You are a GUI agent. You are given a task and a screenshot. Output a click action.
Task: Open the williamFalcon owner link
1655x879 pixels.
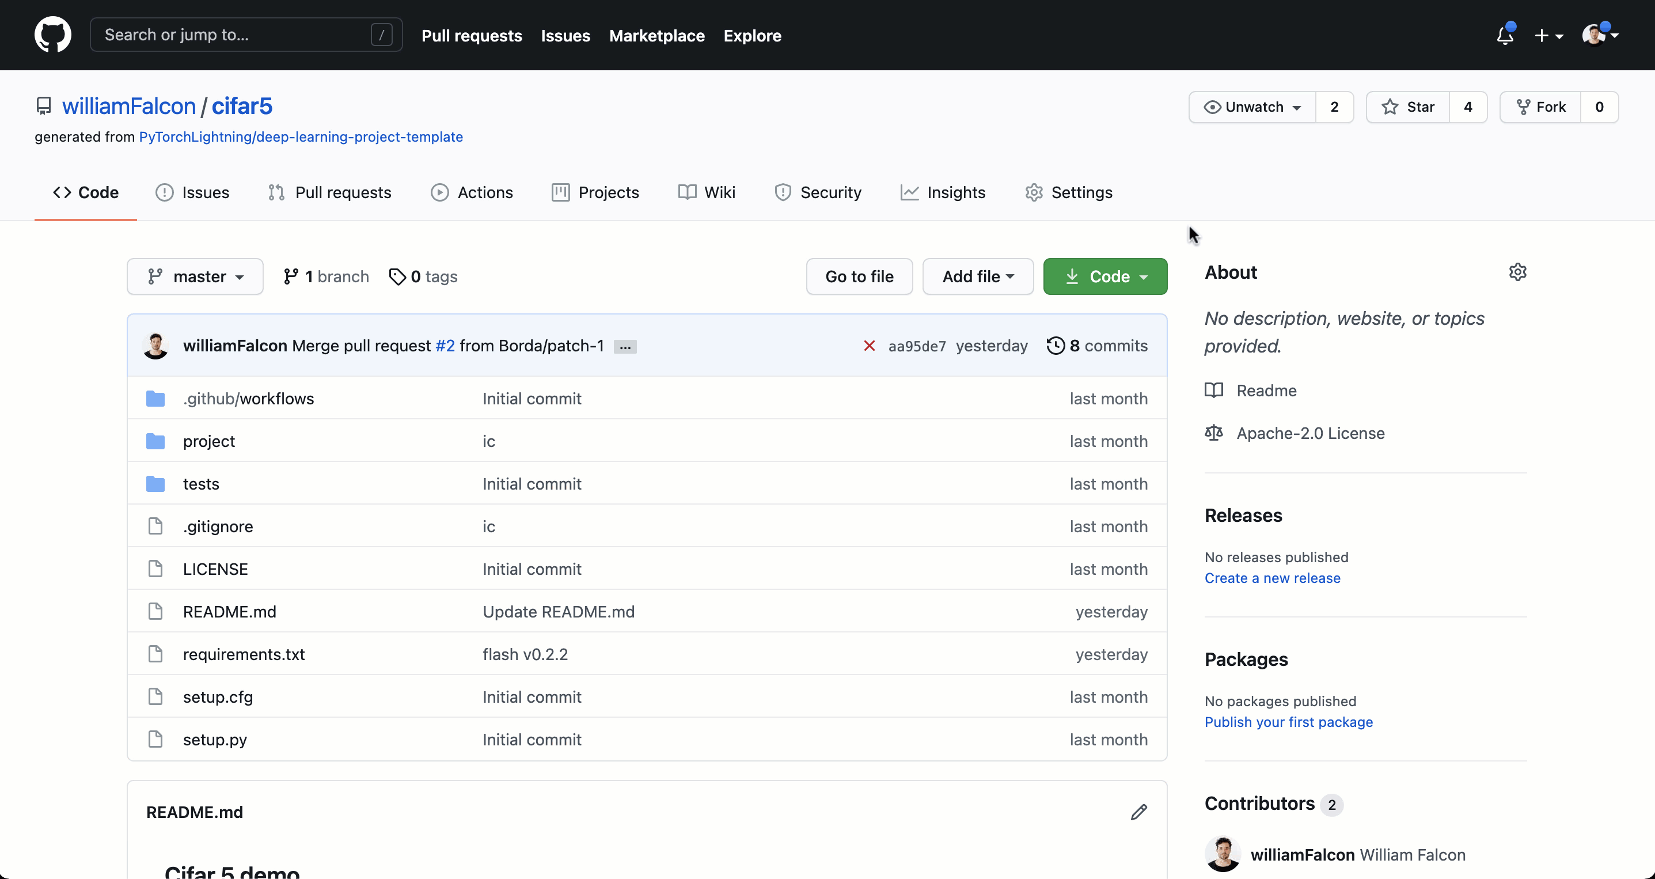pos(128,106)
